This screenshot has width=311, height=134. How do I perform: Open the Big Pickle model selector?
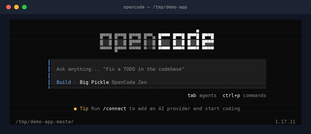[94, 82]
